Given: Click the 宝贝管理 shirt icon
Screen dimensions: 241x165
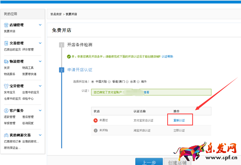Looking at the screenshot, I should coord(6,86).
